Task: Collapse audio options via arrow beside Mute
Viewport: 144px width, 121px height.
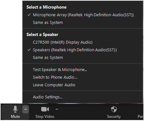Action: [x=26, y=109]
